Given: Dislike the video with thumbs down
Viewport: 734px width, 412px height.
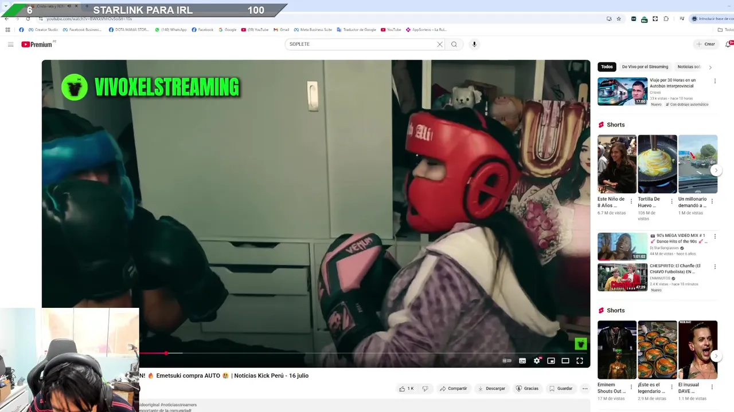Looking at the screenshot, I should (425, 389).
